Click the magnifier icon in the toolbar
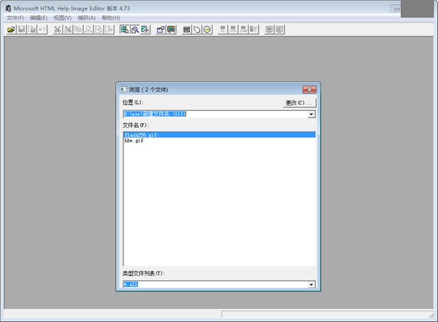 [x=135, y=30]
